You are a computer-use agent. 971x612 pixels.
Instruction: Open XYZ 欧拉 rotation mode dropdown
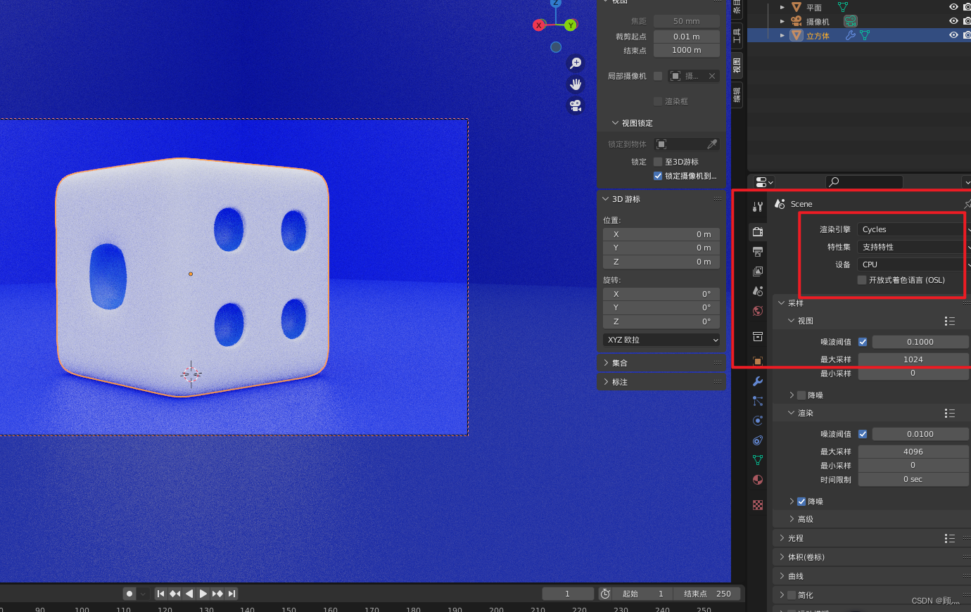point(661,340)
